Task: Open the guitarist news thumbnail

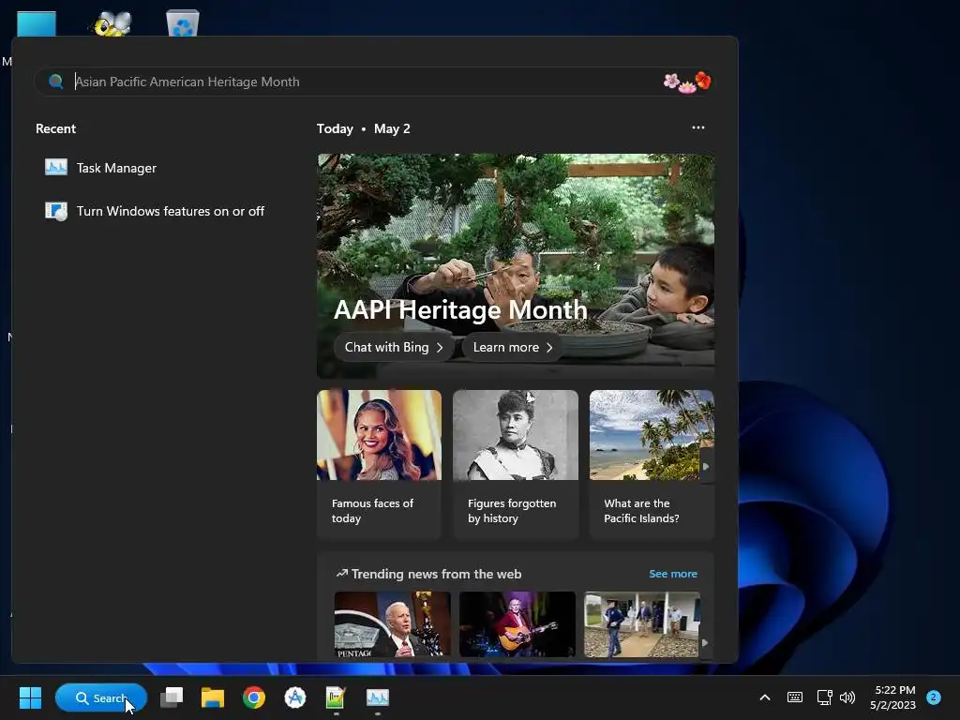Action: [x=517, y=623]
